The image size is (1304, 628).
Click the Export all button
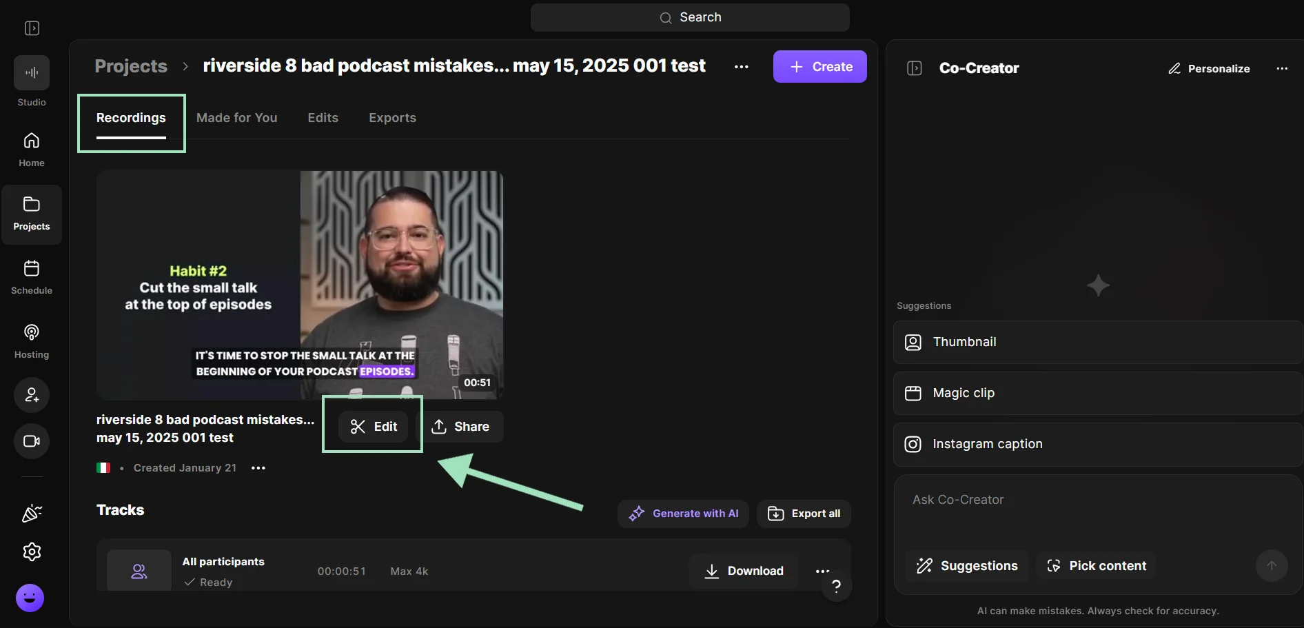pos(804,514)
